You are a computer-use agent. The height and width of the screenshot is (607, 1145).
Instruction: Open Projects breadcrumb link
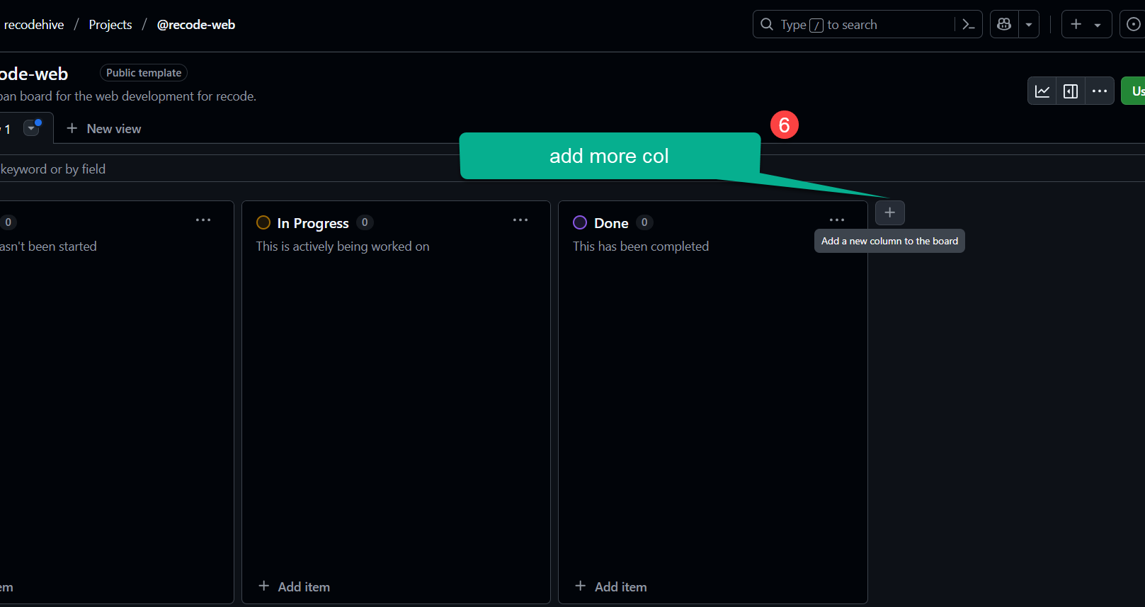click(110, 25)
